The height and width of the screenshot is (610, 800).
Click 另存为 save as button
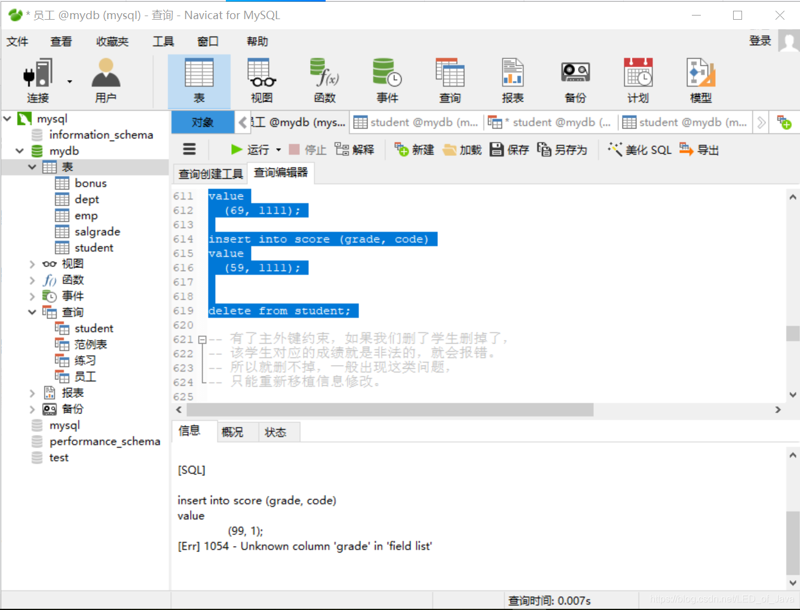[x=562, y=149]
